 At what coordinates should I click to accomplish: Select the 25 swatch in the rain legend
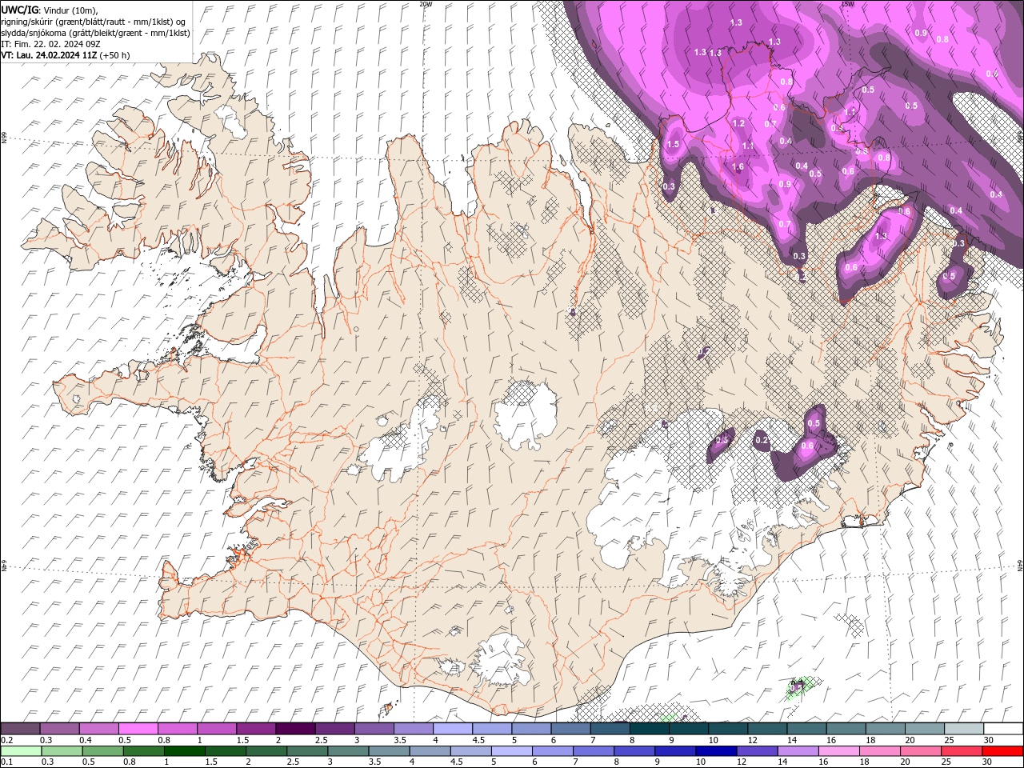[x=962, y=751]
